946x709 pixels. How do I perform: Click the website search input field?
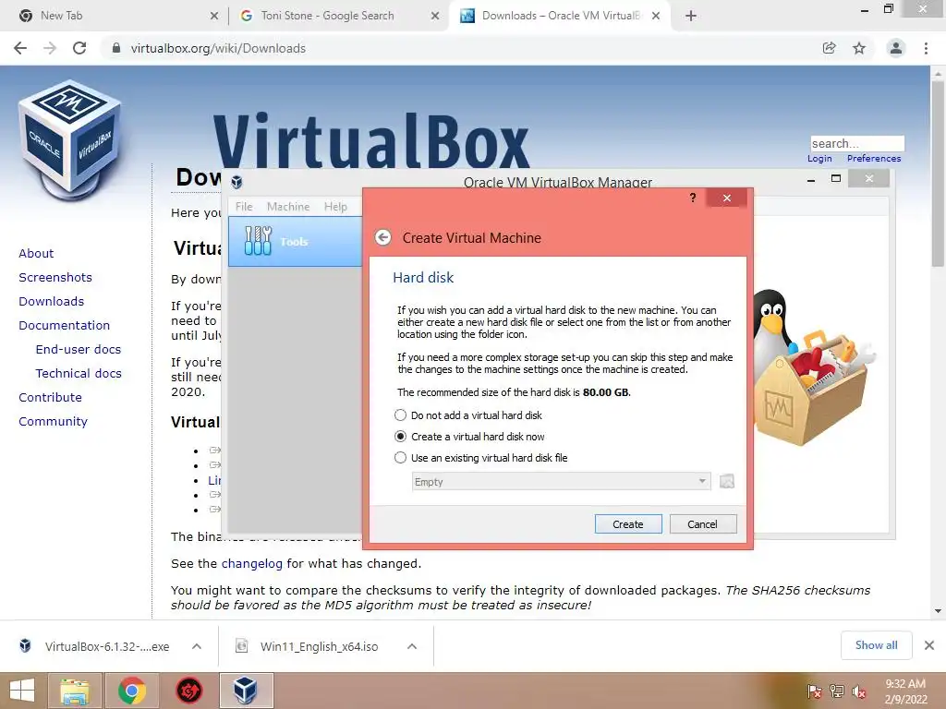(x=857, y=143)
